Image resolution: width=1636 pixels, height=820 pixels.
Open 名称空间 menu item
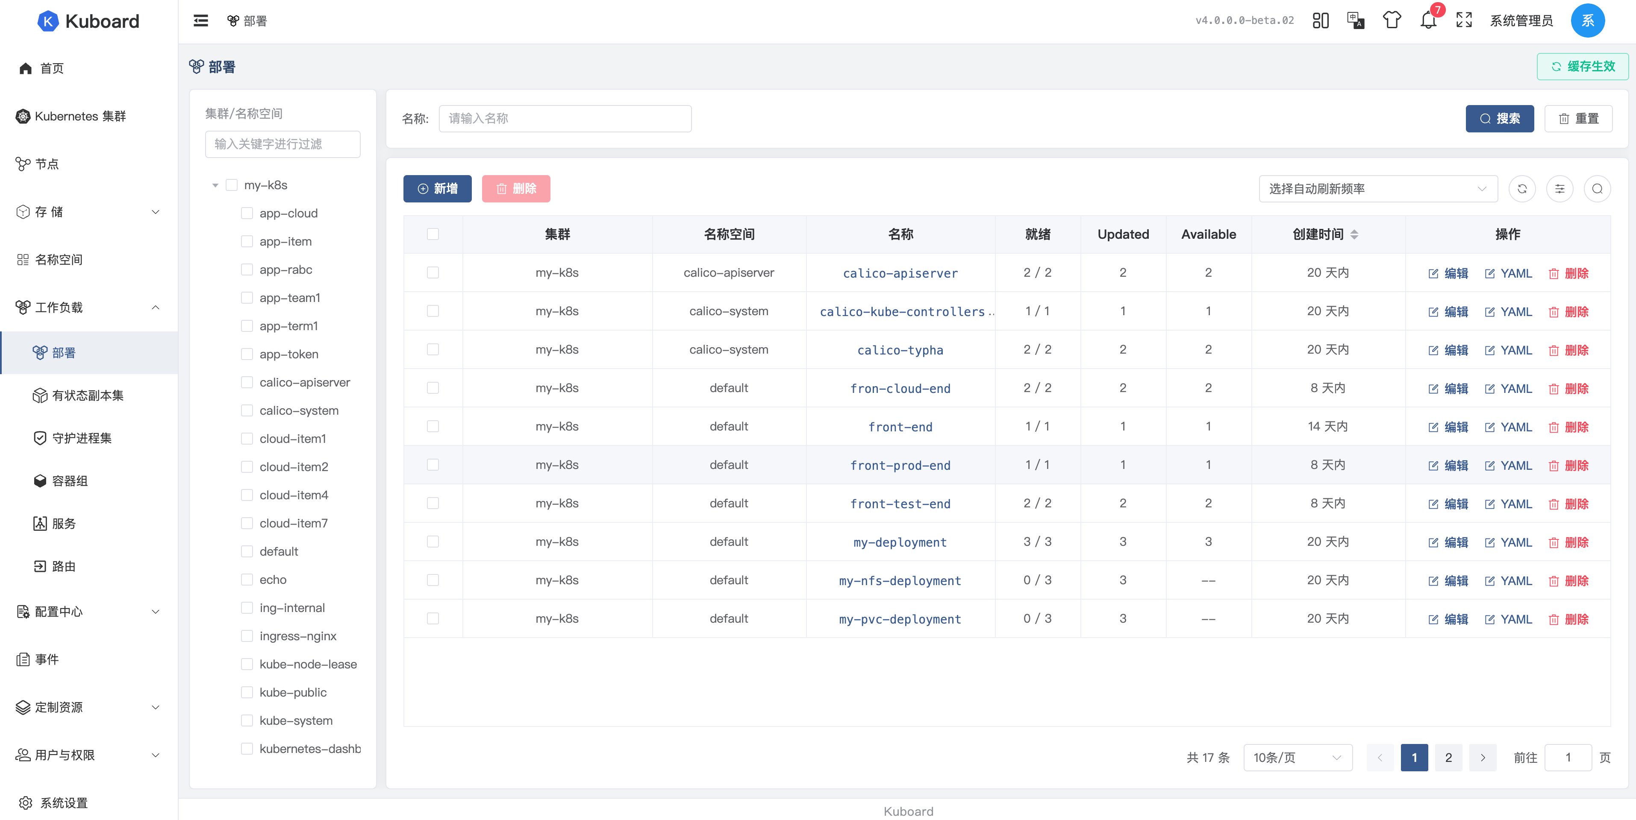[89, 260]
